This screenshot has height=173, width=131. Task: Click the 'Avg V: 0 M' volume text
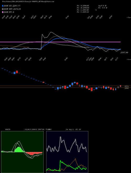point(102,6)
